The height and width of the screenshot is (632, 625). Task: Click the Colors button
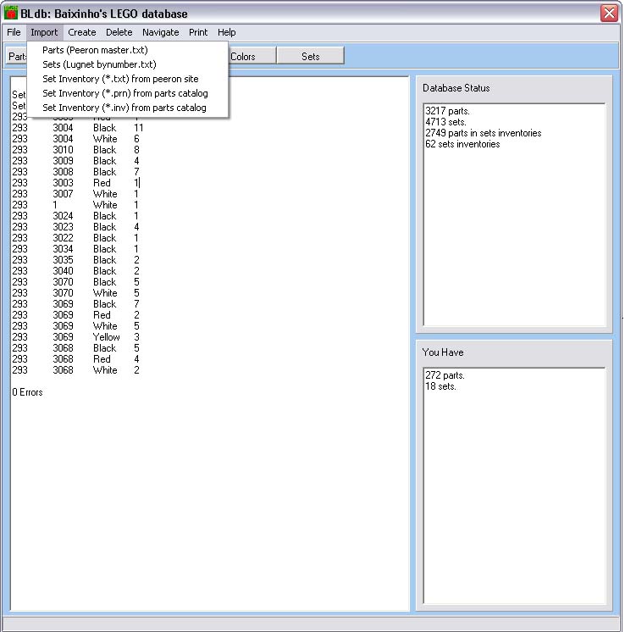tap(252, 57)
